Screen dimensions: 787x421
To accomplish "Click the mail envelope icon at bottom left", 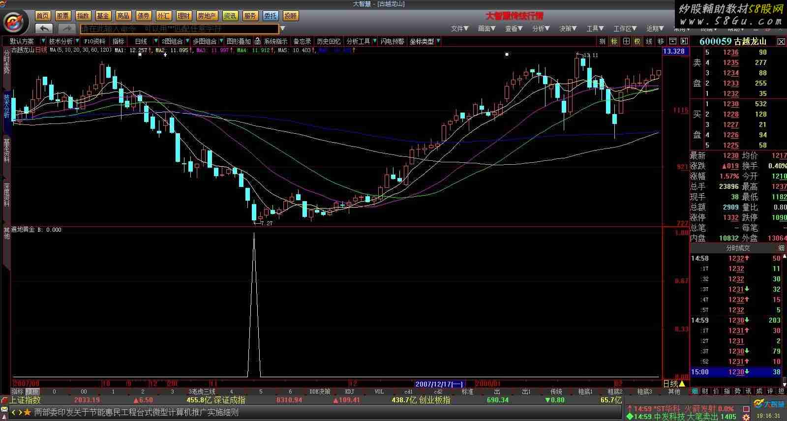I will (x=4, y=409).
